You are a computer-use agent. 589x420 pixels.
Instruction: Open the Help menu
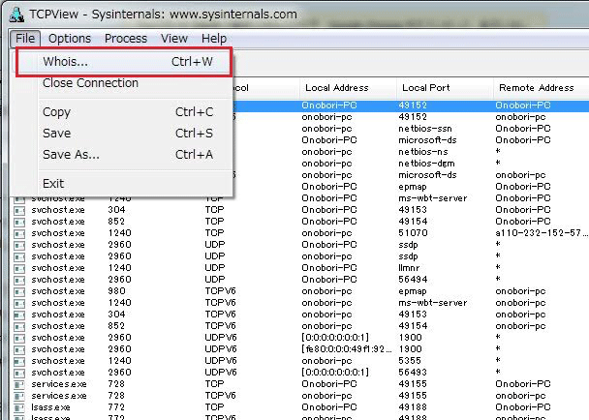tap(214, 39)
